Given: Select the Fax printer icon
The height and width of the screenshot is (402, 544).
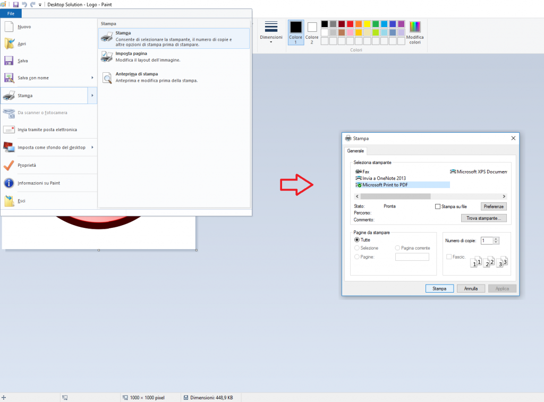Looking at the screenshot, I should (x=359, y=172).
